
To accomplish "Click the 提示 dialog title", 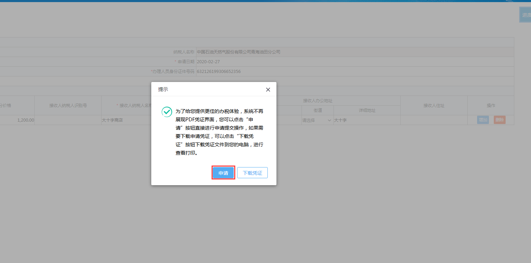I will 163,89.
